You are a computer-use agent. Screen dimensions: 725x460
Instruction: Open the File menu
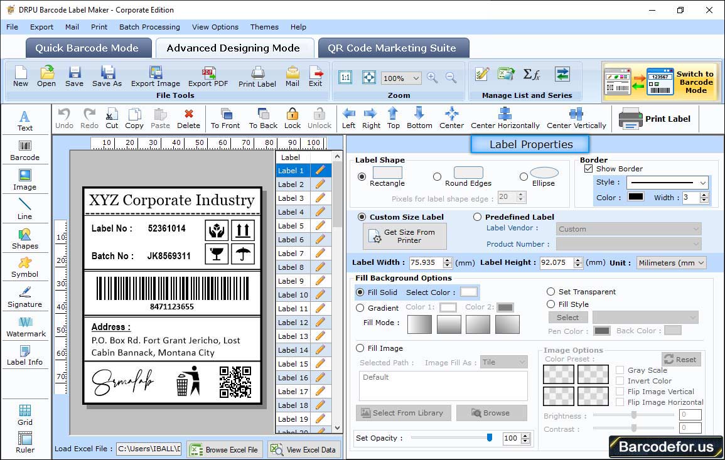click(x=12, y=27)
